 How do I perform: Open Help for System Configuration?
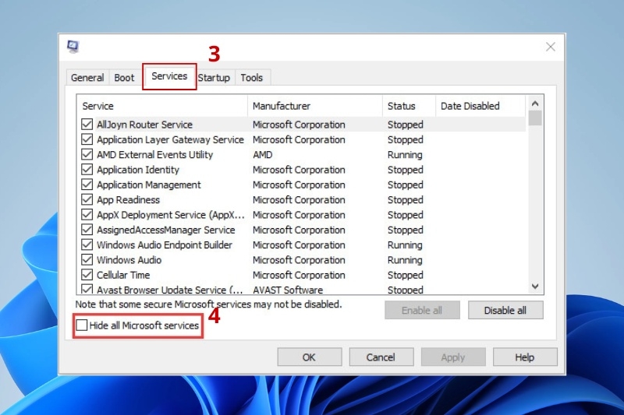[x=525, y=357]
